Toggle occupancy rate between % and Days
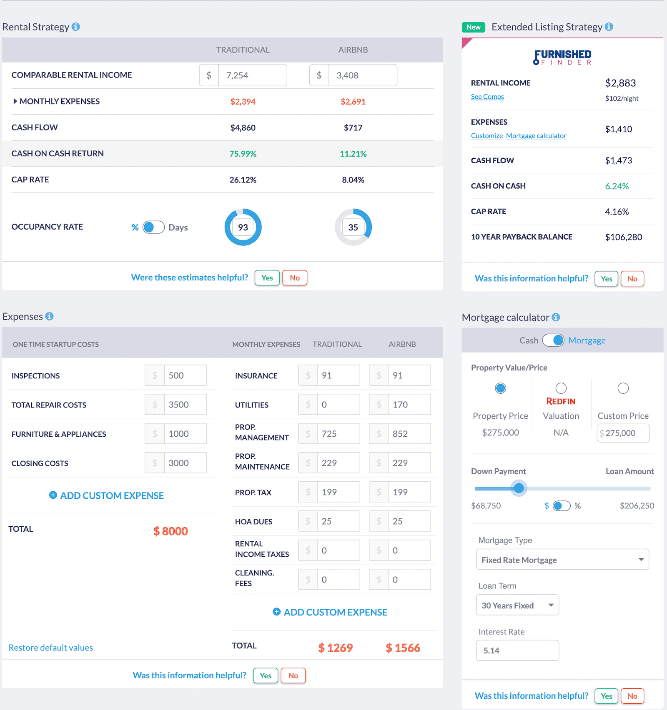Viewport: 667px width, 710px height. [153, 227]
